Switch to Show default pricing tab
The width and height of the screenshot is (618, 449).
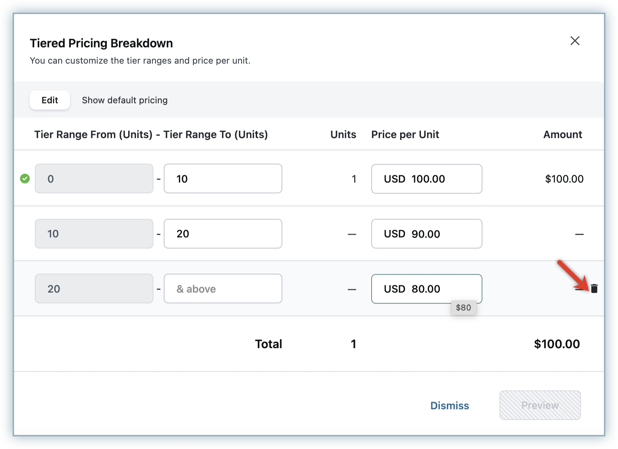pyautogui.click(x=124, y=100)
